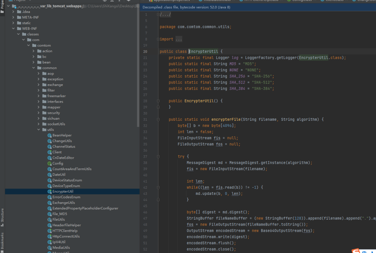Screen dimensions: 376x253
Task: Collapse the comtom package
Action: (x=29, y=45)
